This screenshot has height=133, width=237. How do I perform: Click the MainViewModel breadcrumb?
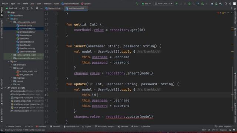point(70,4)
